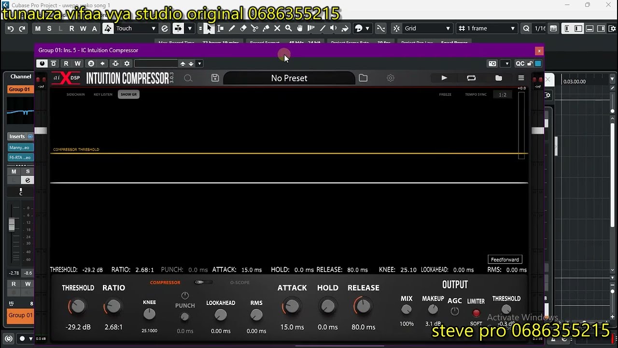Open Intuition Compressor settings gear
618x348 pixels.
(x=391, y=78)
